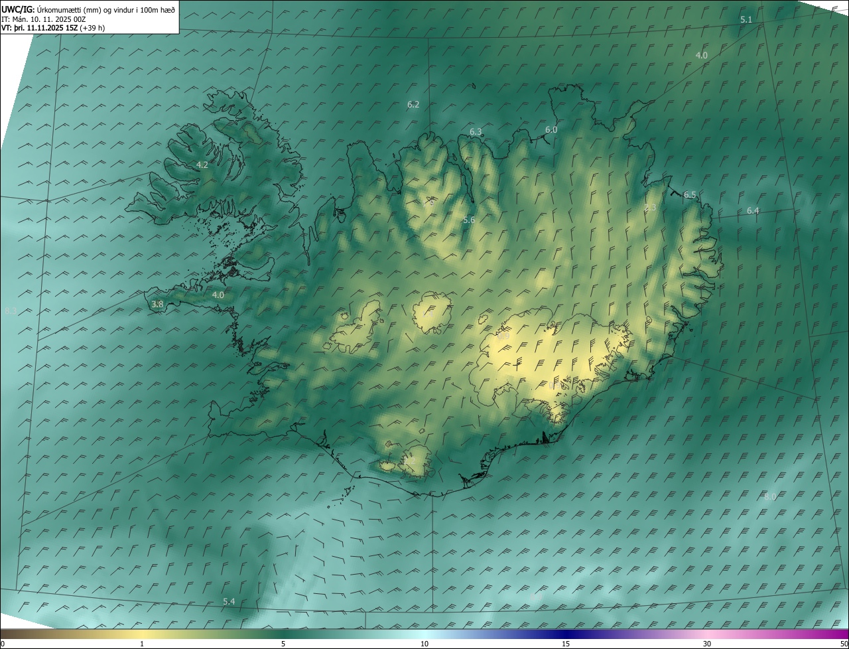849x649 pixels.
Task: Select the colorbar tick labeled 15
Action: [x=566, y=644]
